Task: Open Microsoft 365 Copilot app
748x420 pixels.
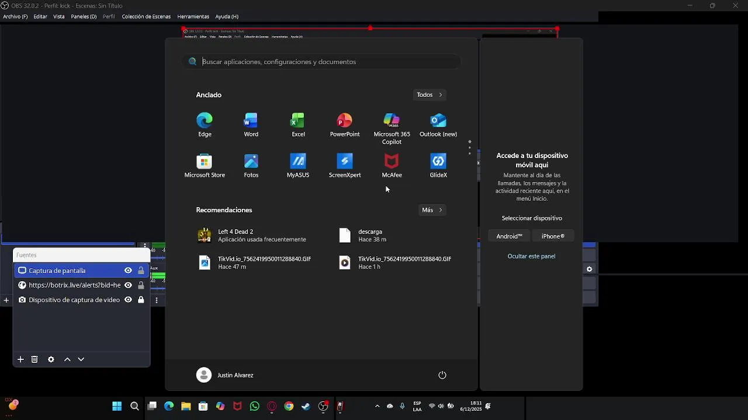Action: tap(392, 128)
